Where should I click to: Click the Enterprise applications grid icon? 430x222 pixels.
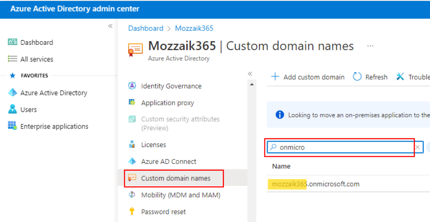tap(12, 126)
